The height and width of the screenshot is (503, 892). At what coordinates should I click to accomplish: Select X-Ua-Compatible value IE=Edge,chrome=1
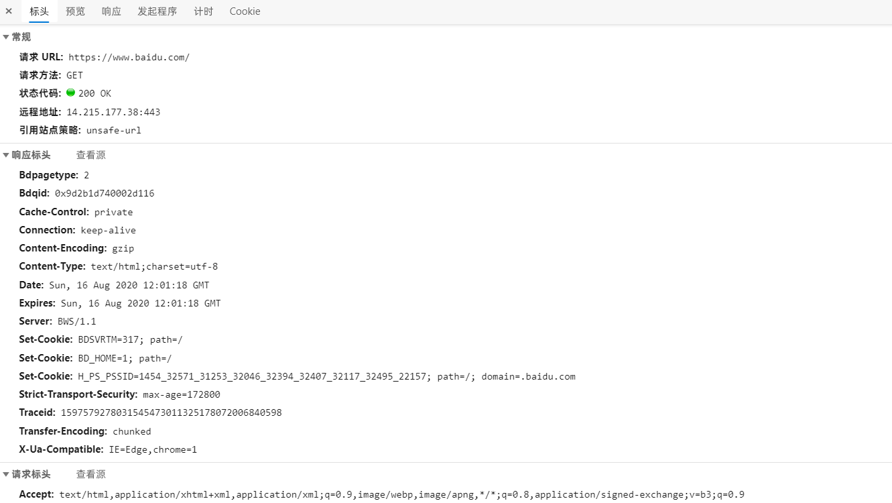coord(153,449)
